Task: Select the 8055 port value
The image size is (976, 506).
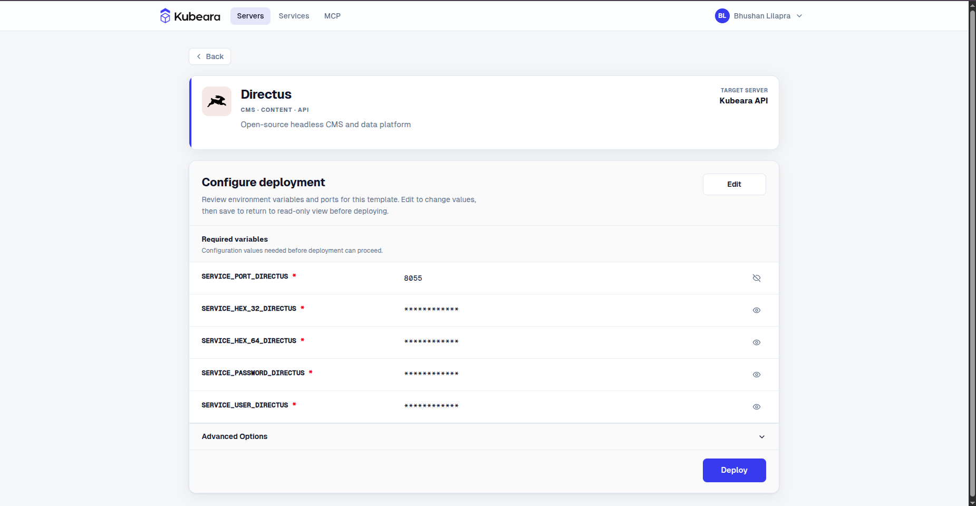Action: pos(413,278)
